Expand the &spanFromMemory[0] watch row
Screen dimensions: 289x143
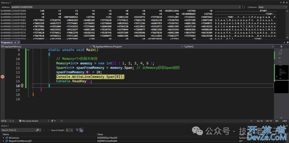(x=3, y=141)
